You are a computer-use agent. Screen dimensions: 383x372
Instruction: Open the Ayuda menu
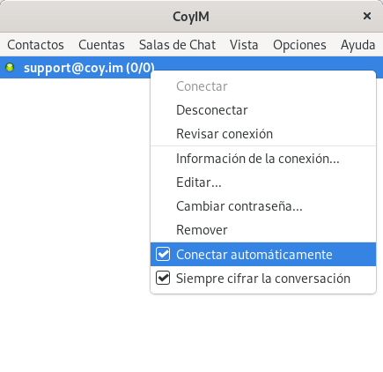click(x=357, y=45)
